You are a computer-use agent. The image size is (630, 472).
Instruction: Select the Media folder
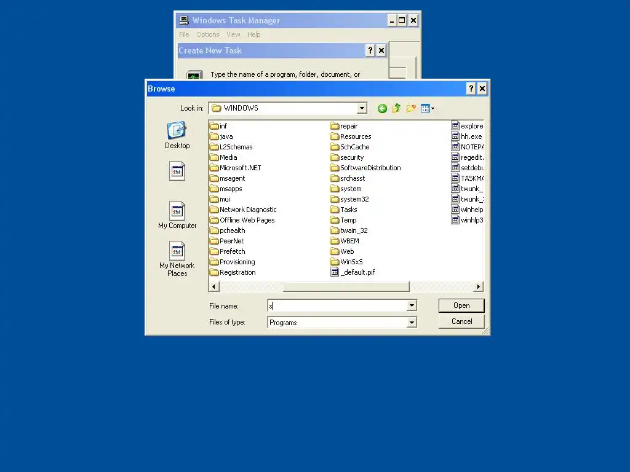tap(224, 157)
